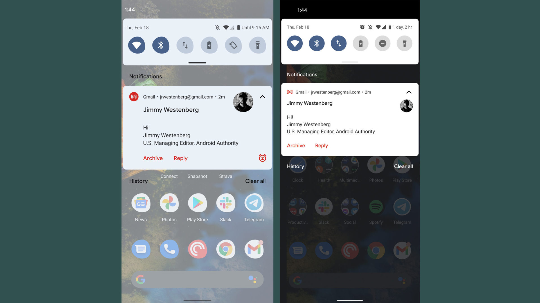
Task: Toggle Bluetooth quick settings tile
Action: coord(161,45)
